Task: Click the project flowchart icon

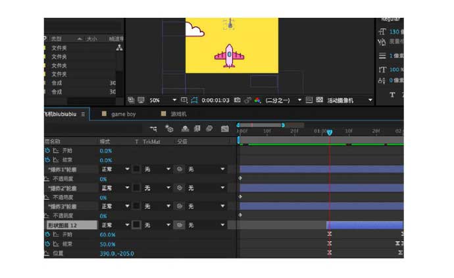Action: pyautogui.click(x=119, y=48)
